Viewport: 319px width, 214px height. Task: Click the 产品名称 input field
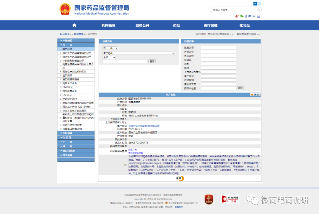[218, 52]
